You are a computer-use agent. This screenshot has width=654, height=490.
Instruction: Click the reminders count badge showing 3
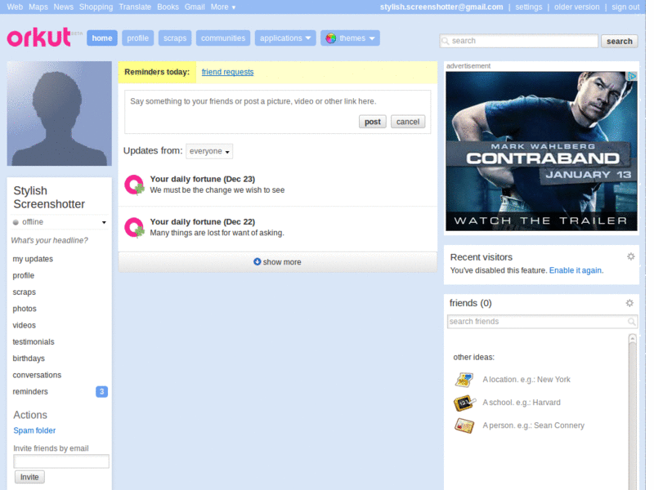(101, 392)
